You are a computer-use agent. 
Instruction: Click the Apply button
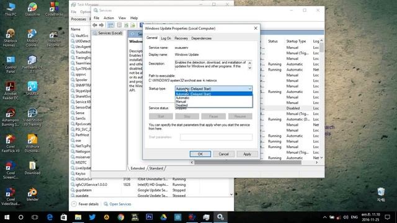click(247, 154)
